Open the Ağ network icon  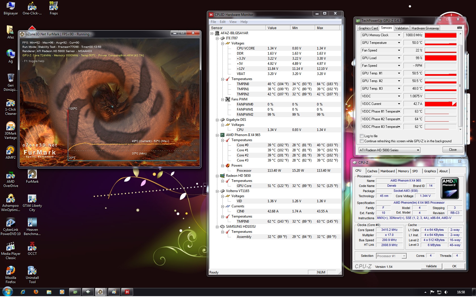click(x=10, y=56)
